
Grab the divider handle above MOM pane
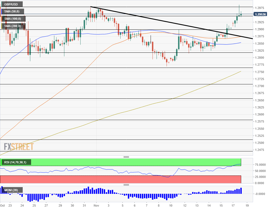(x=126, y=185)
